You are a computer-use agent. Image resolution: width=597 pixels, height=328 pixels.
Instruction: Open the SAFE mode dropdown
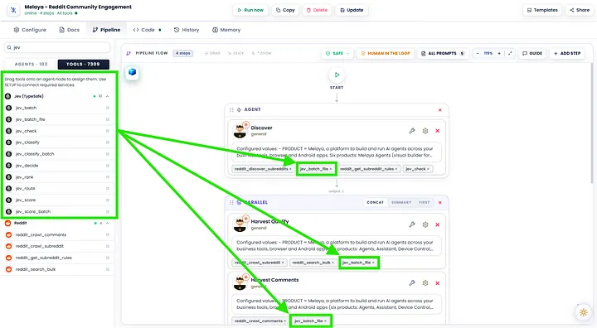(337, 53)
